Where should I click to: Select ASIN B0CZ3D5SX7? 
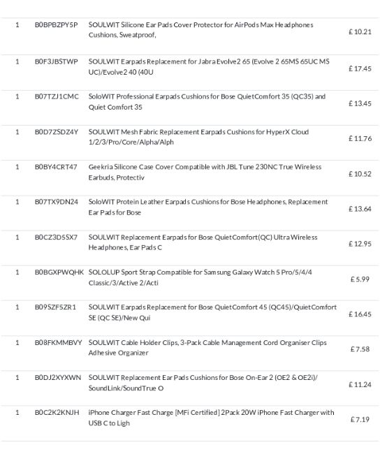56,237
